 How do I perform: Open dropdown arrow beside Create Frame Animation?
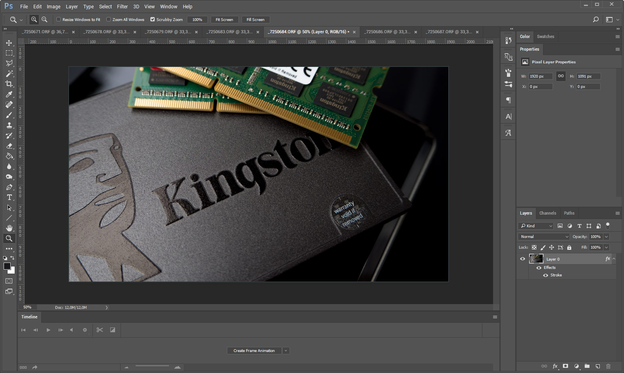pyautogui.click(x=286, y=351)
